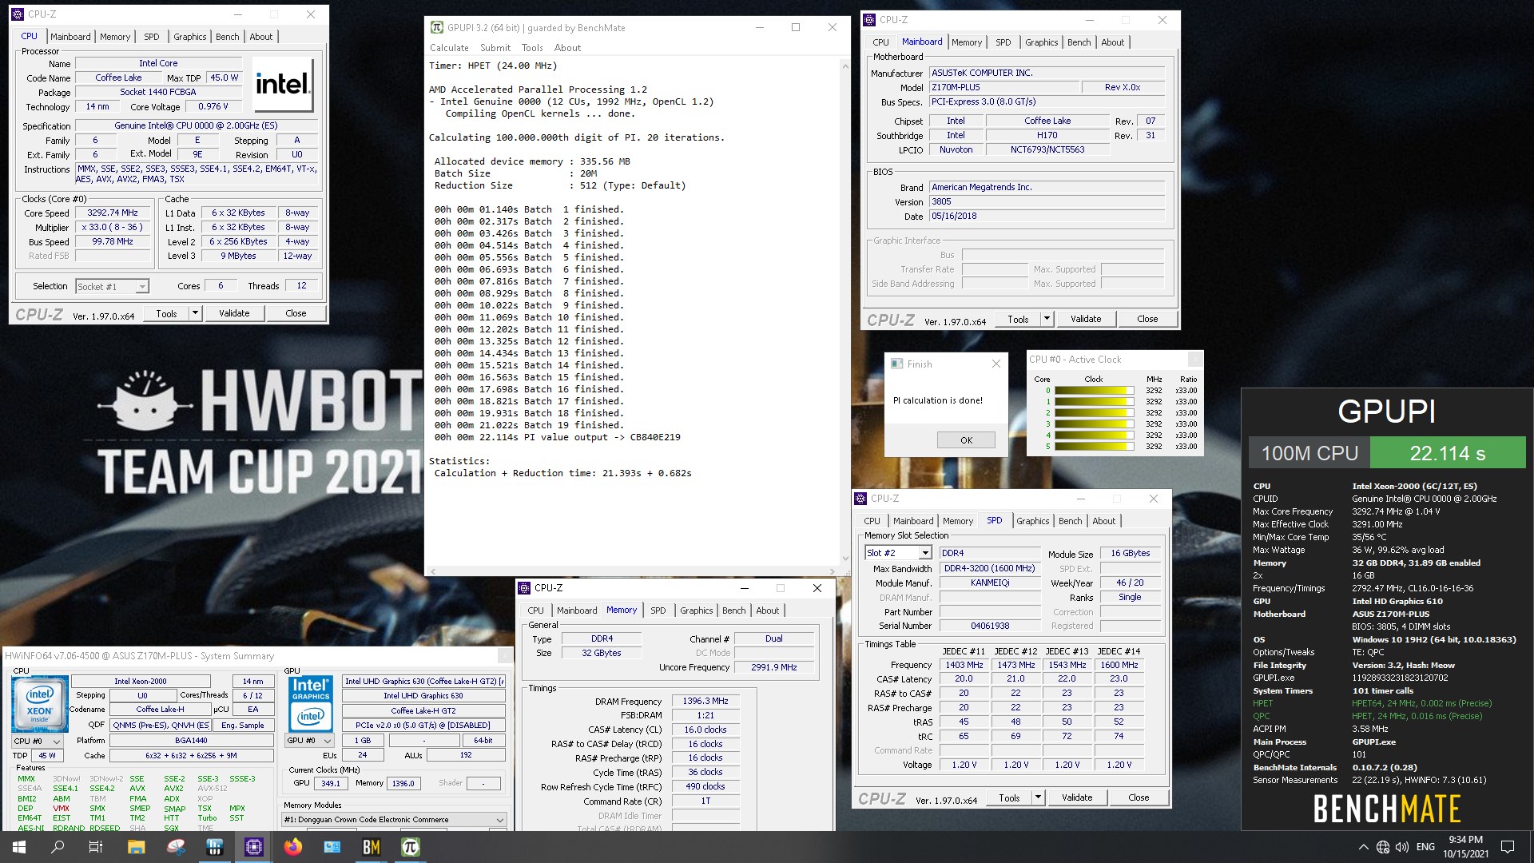The height and width of the screenshot is (863, 1534).
Task: Click Close button in CPU-Z Mainboard window
Action: (x=1147, y=319)
